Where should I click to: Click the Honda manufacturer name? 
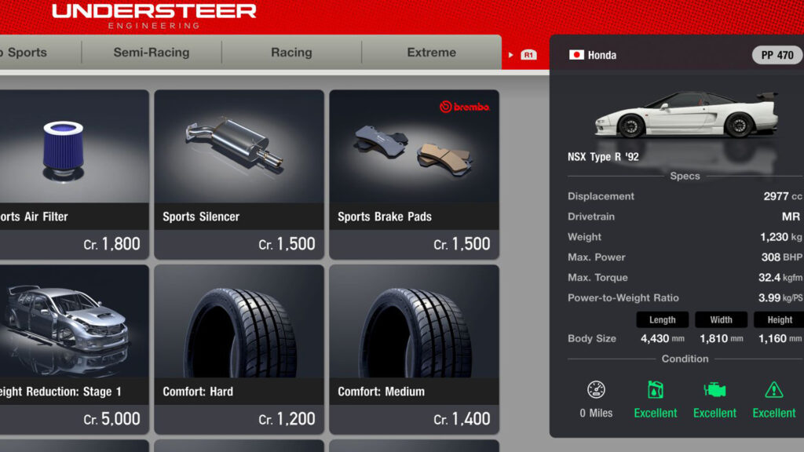tap(602, 55)
